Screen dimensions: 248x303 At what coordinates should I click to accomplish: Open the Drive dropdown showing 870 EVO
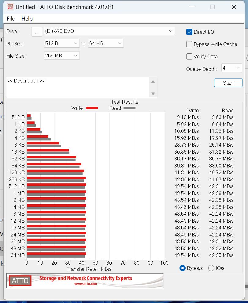(109, 31)
